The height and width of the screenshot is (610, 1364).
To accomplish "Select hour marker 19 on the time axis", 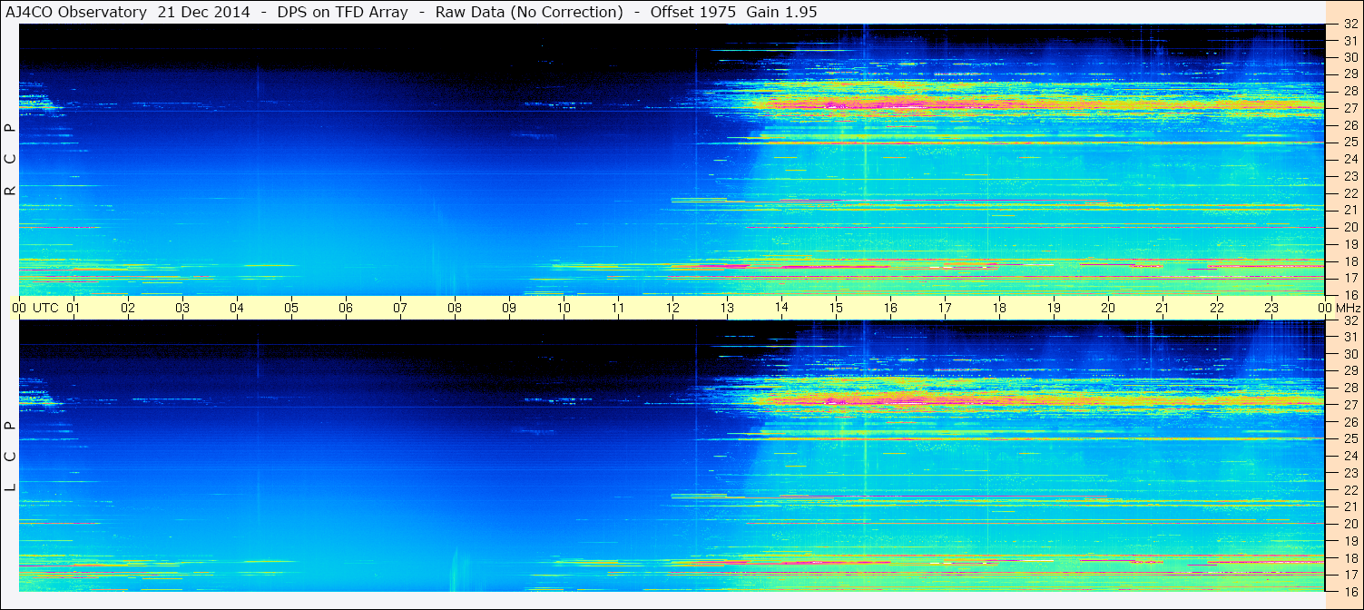I will [x=1054, y=308].
